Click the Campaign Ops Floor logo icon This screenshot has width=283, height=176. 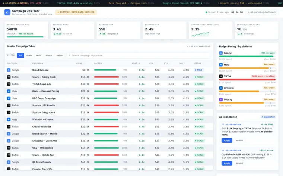(x=7, y=12)
